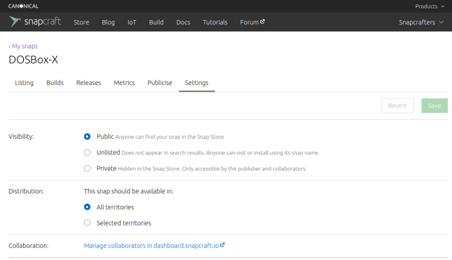Open Tutorials in the navbar
This screenshot has width=452, height=260.
[215, 22]
